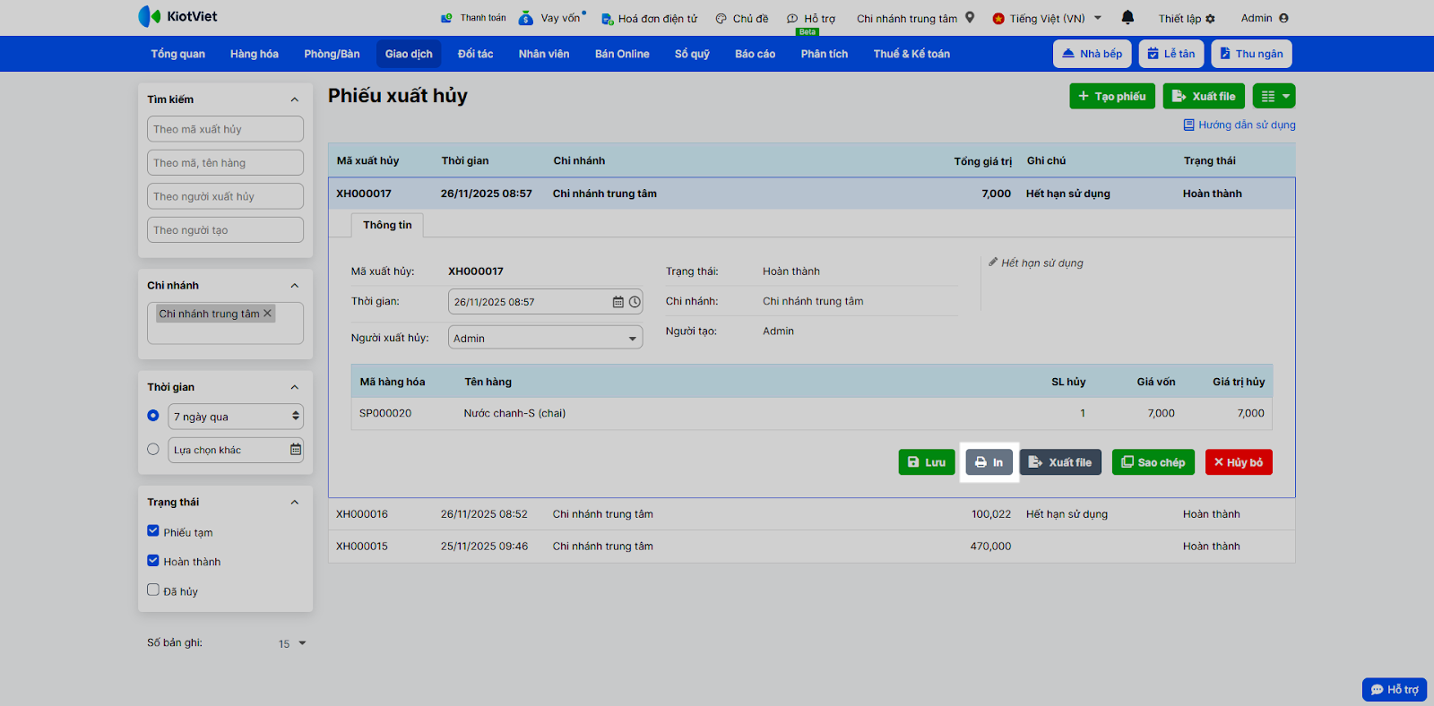
Task: Open the 7 ngày qua time dropdown
Action: point(236,417)
